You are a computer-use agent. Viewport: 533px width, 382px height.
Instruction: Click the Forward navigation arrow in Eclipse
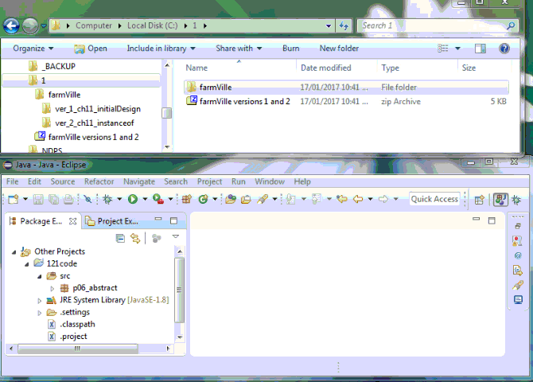[x=383, y=199]
